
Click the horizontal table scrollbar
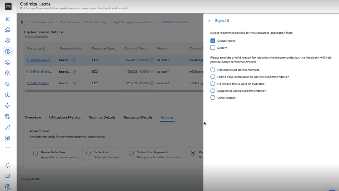pos(114,91)
